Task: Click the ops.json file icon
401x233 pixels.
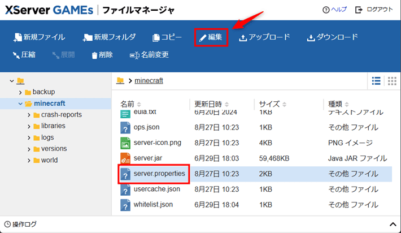Action: tap(125, 128)
